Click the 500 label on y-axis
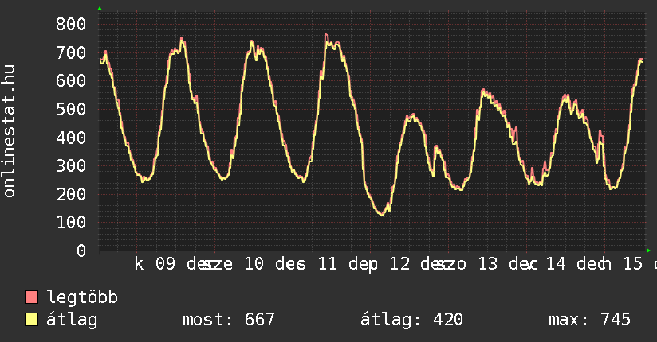This screenshot has width=657, height=342. click(70, 109)
